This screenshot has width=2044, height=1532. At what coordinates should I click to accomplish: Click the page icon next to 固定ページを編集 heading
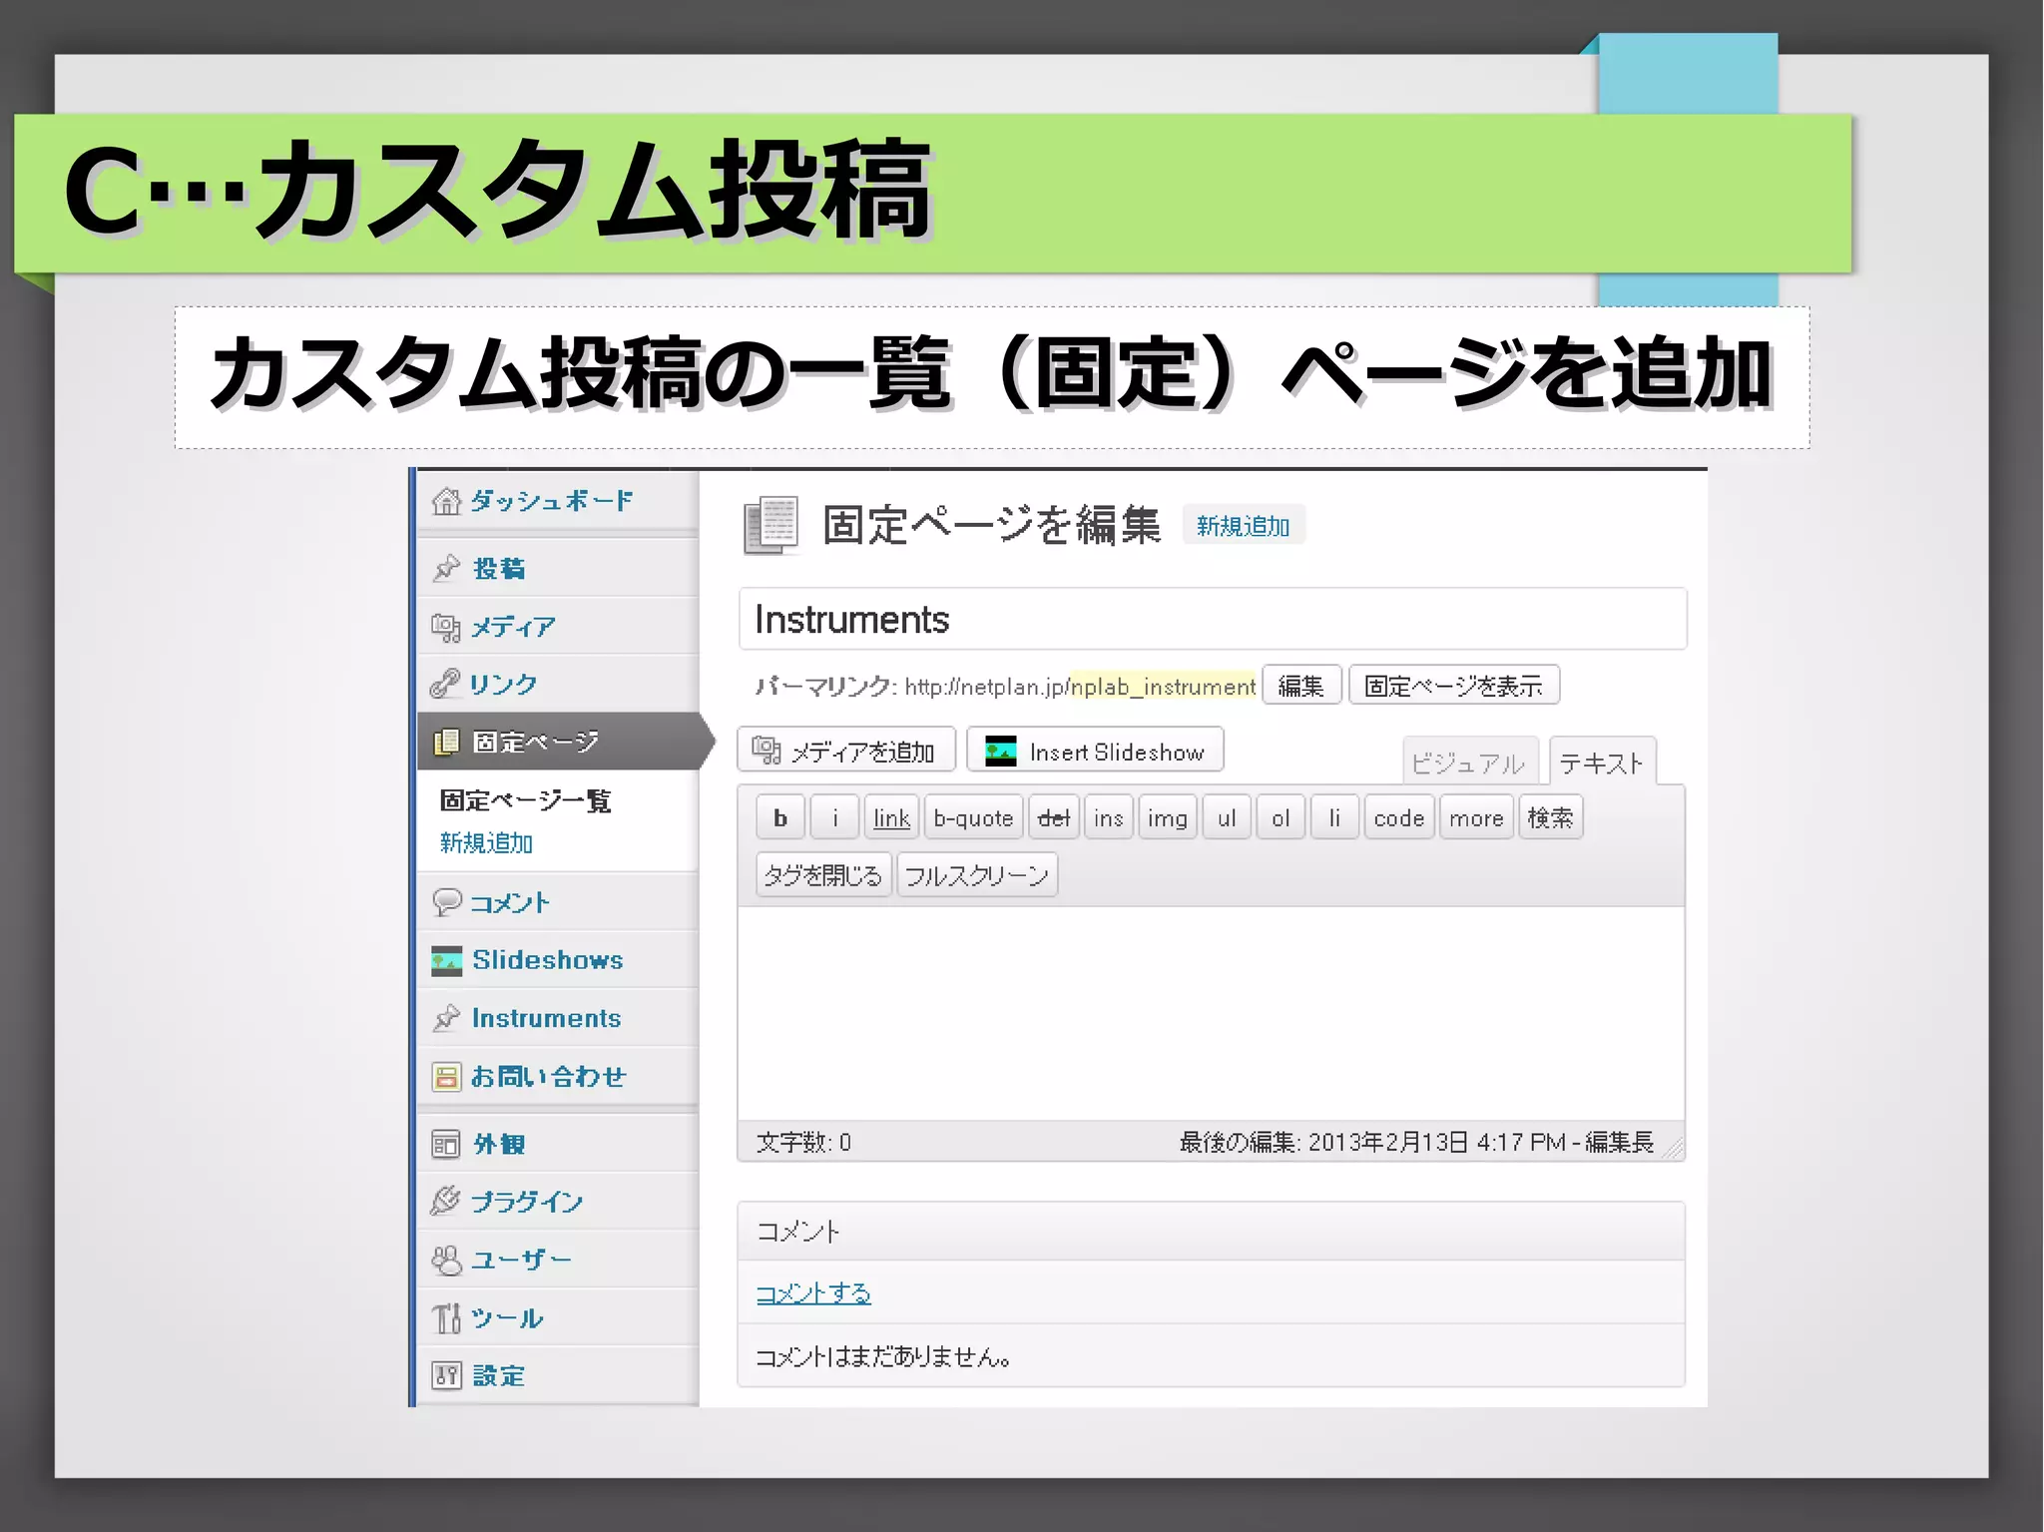point(771,525)
